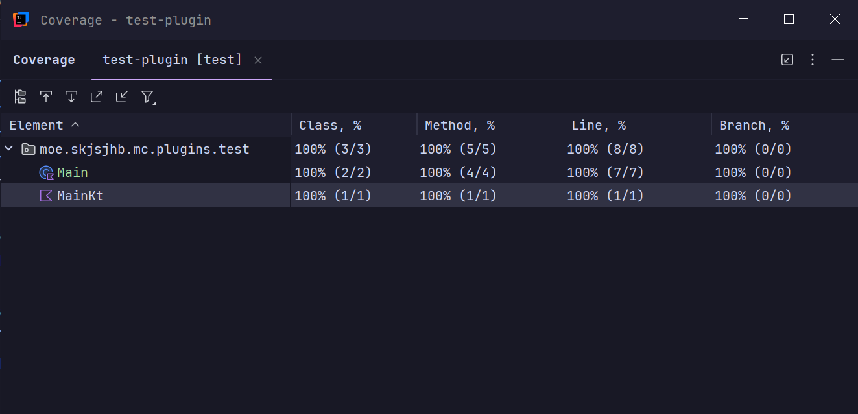Viewport: 858px width, 414px height.
Task: Click the Coverage panel title label
Action: pos(44,60)
